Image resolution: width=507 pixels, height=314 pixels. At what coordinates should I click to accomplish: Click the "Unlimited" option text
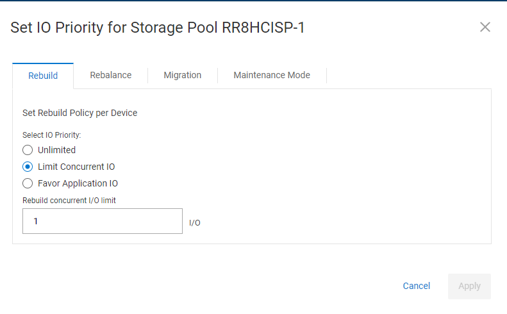[57, 150]
